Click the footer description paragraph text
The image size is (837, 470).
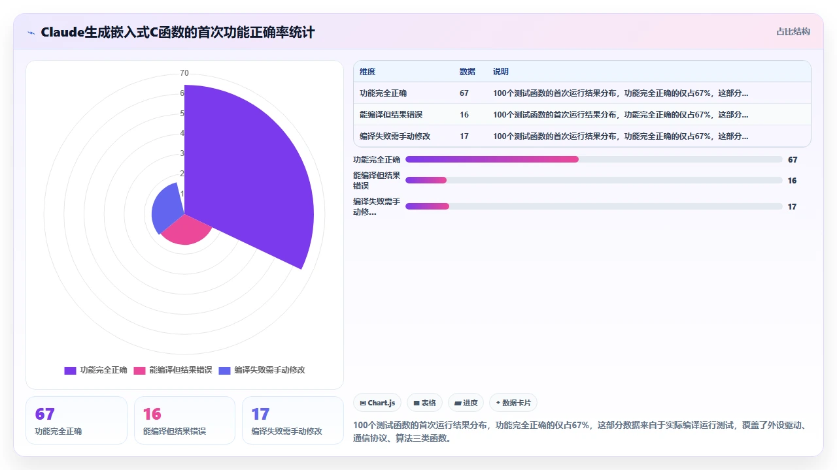582,431
